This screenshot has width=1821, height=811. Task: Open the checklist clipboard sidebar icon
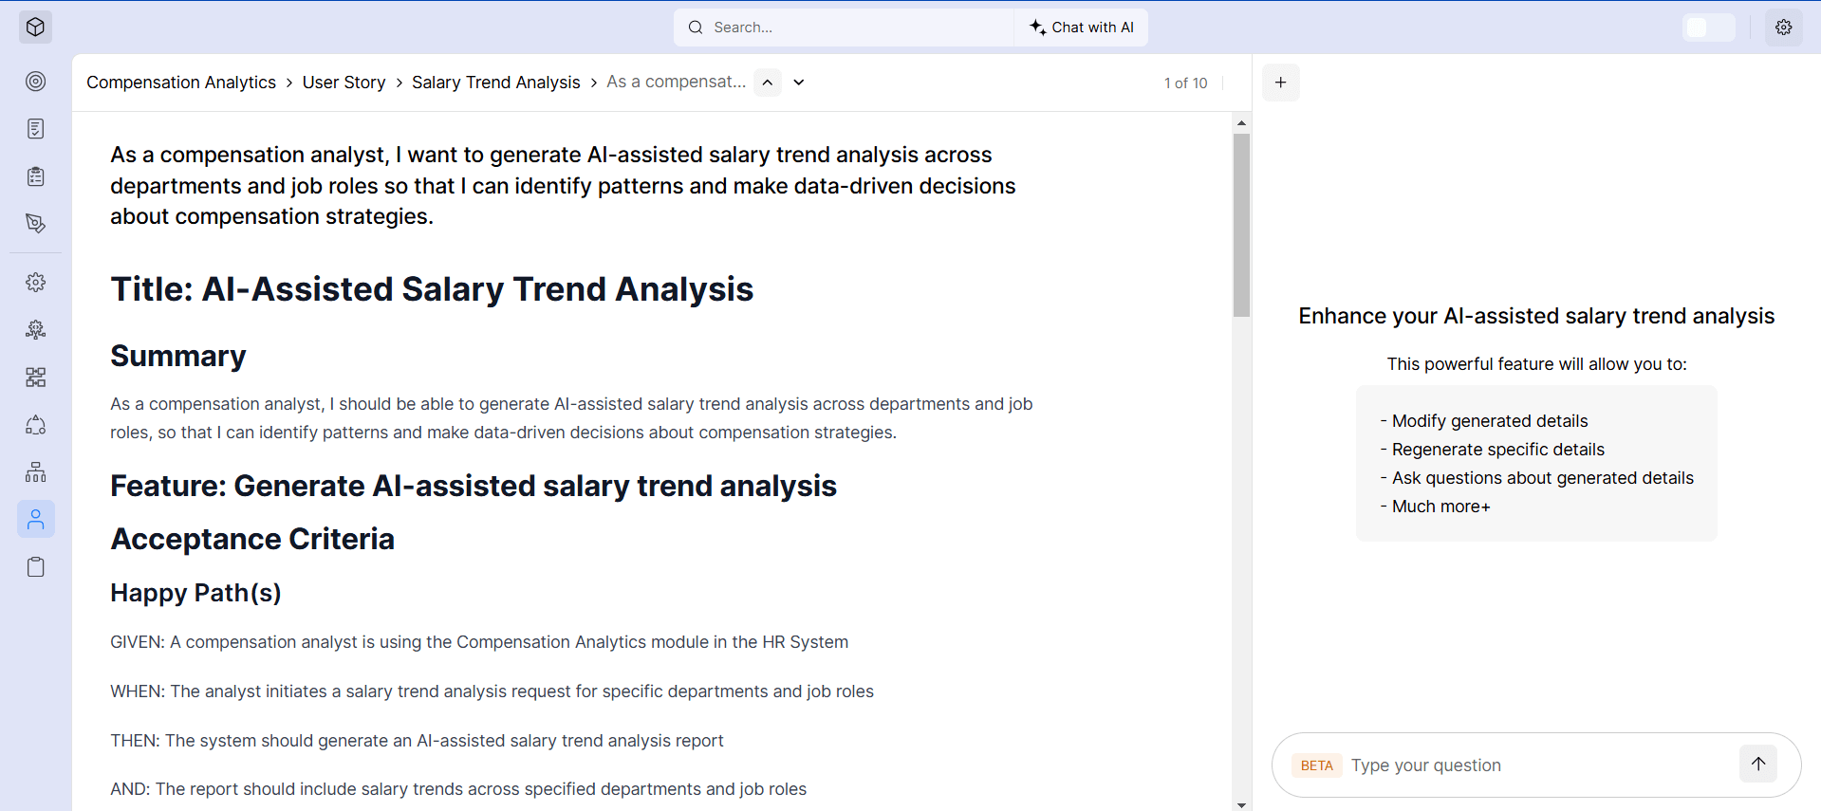[x=35, y=176]
